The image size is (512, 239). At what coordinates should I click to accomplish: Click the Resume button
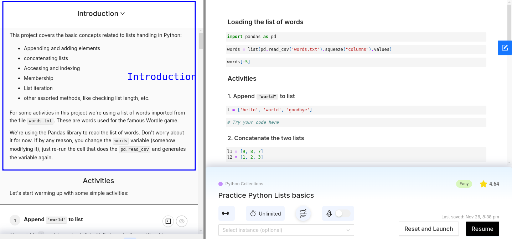click(482, 229)
